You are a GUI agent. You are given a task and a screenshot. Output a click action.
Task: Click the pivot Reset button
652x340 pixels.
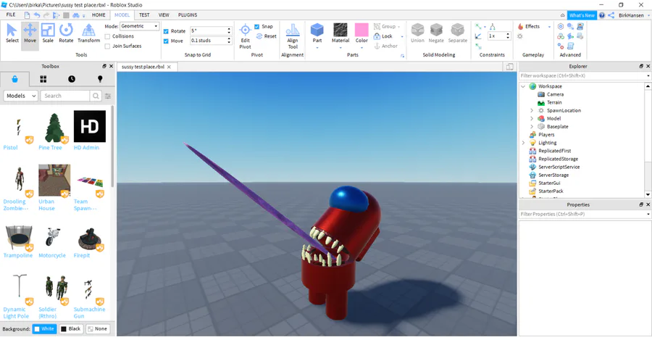coord(266,36)
